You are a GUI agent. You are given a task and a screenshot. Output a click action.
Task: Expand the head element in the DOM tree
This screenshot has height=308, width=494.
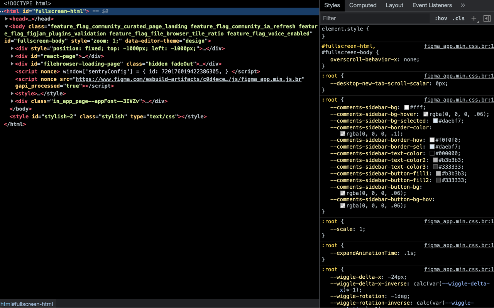(x=6, y=18)
